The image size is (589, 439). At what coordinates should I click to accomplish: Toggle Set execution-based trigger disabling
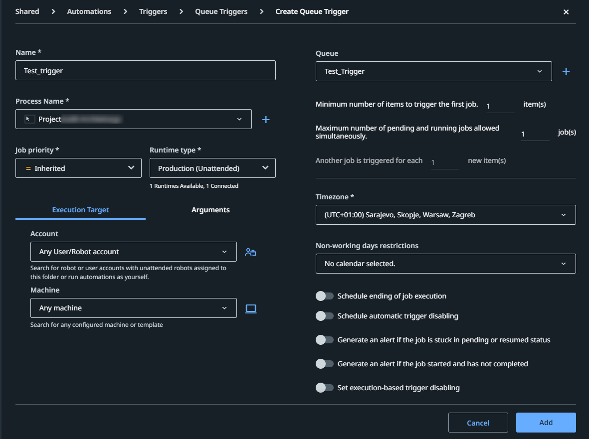[325, 388]
